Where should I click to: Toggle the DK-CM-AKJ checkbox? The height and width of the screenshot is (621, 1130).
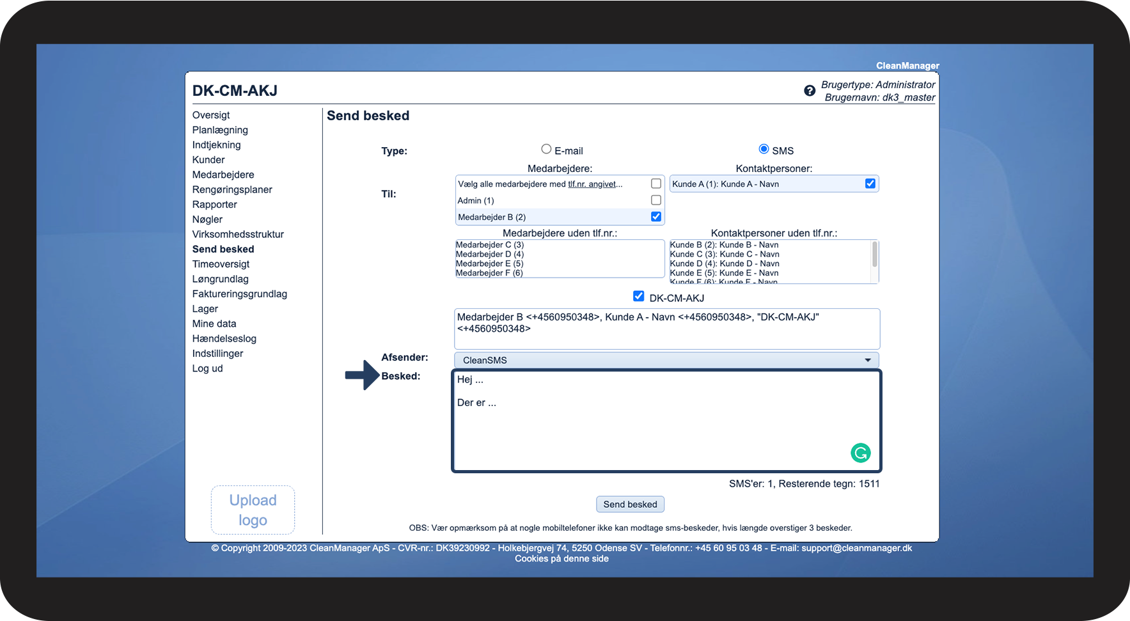638,296
